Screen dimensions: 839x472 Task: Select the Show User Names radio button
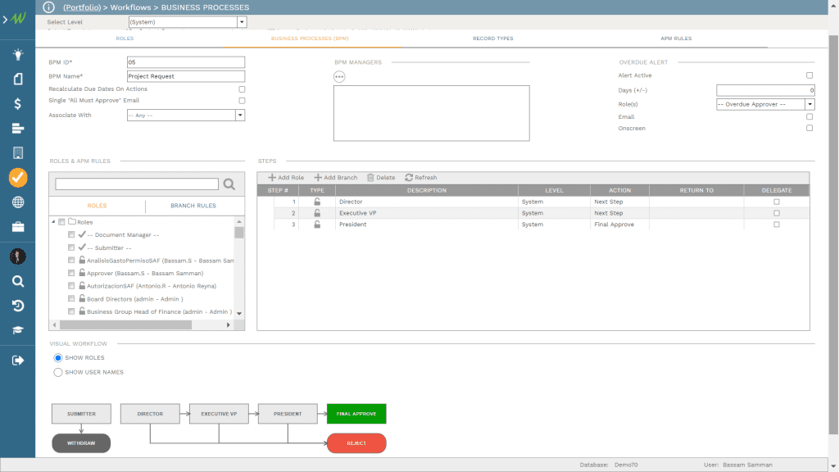[x=58, y=373]
